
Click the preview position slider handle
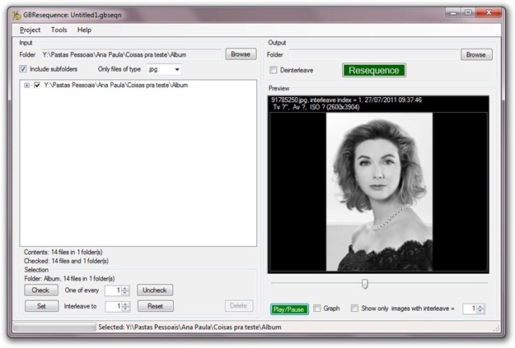coord(364,284)
